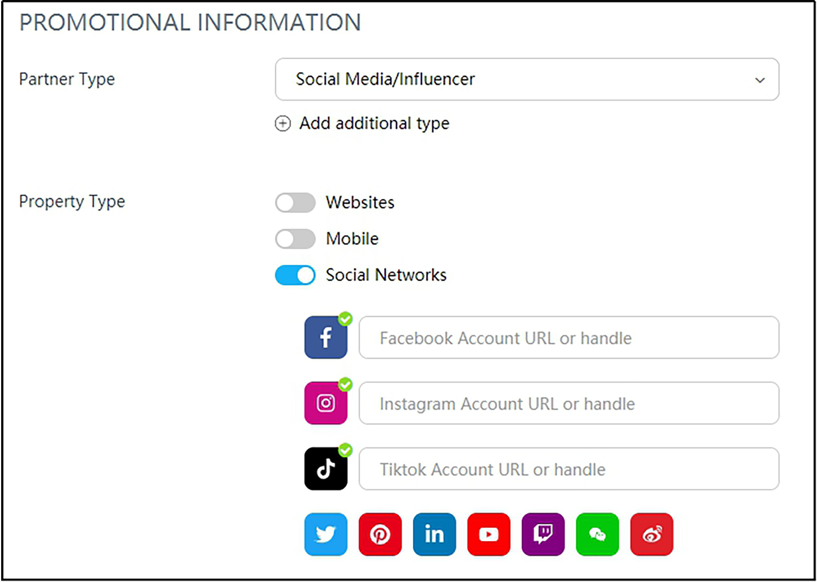This screenshot has width=817, height=582.
Task: Focus the Tiktok Account URL field
Action: pos(569,469)
